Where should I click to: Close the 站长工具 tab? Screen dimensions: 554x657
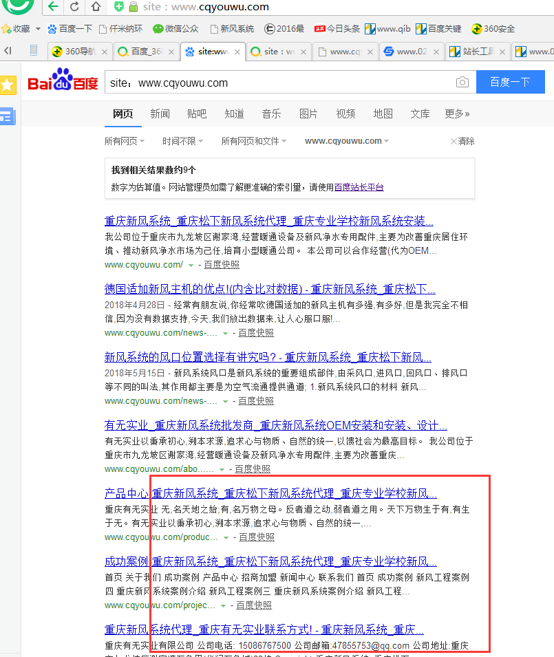(502, 52)
